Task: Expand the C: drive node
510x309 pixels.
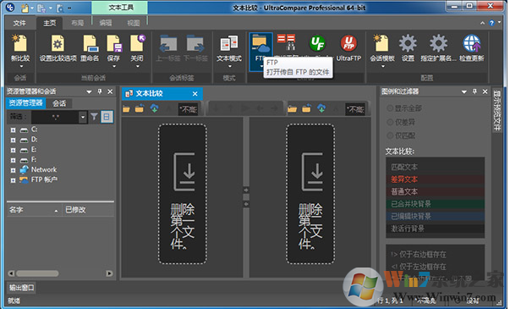Action: 13,130
